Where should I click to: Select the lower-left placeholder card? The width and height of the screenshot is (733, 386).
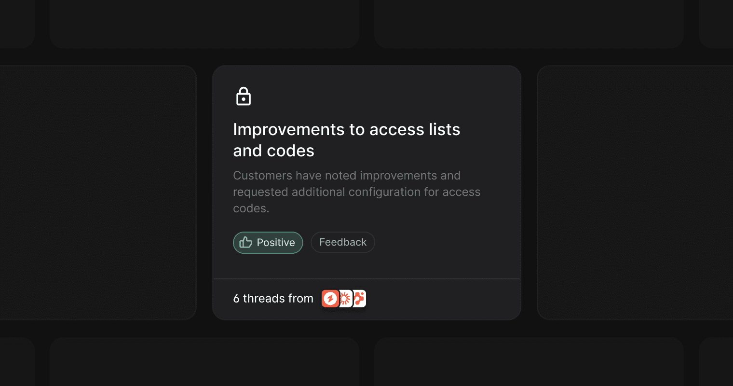tap(204, 361)
